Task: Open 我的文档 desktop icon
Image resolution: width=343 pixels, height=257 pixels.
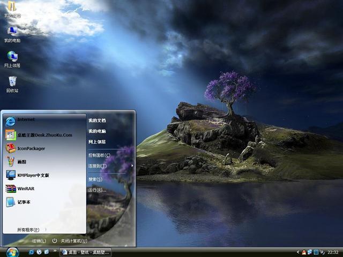Action: click(x=12, y=9)
